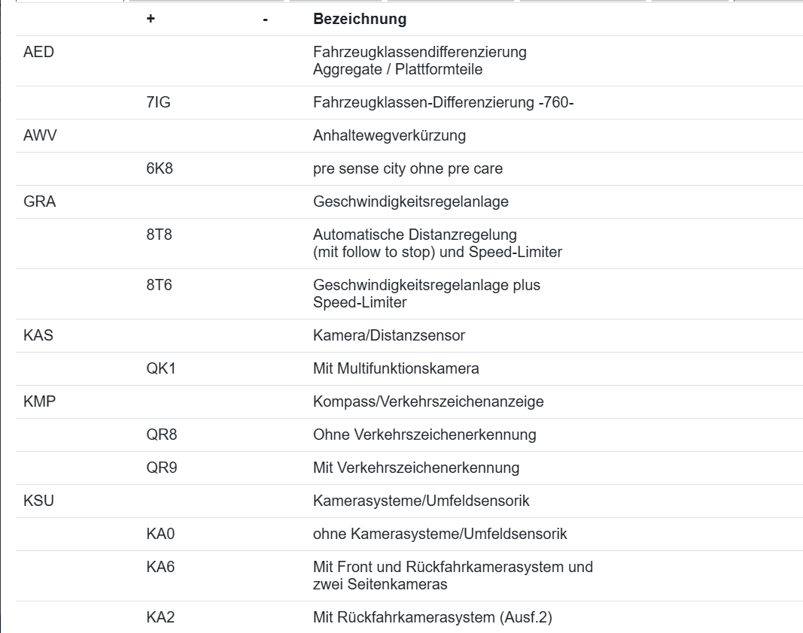Click the Bezeichnung column header

pos(359,20)
